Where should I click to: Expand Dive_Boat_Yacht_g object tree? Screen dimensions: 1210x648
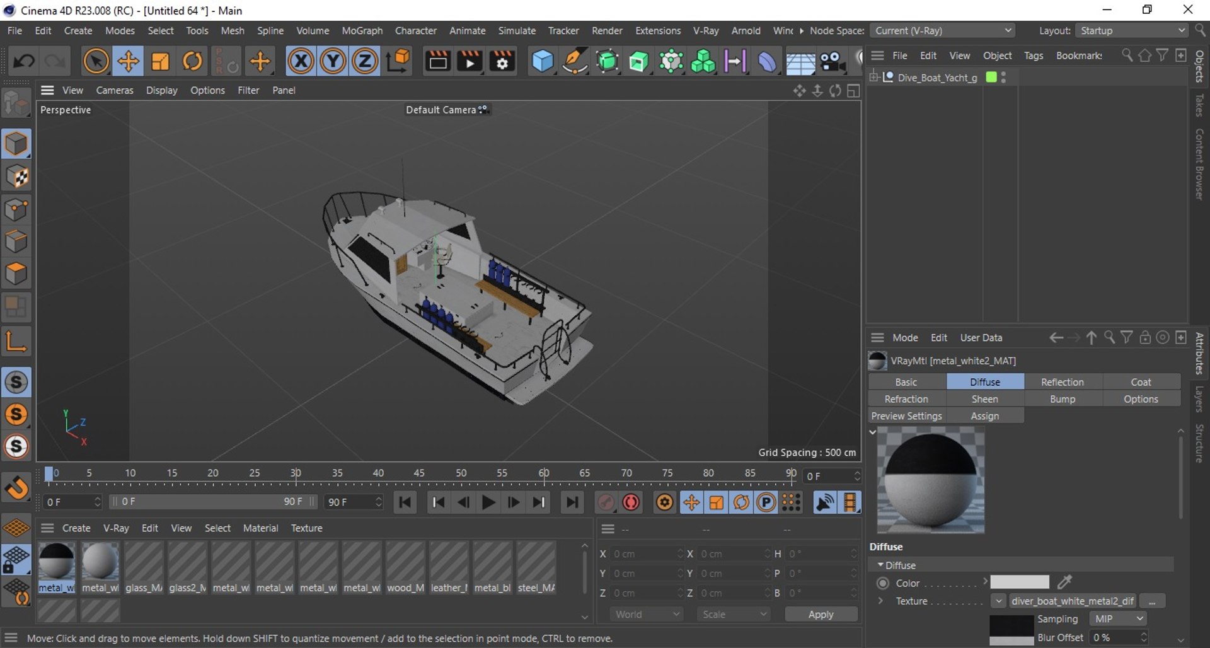[x=874, y=77]
